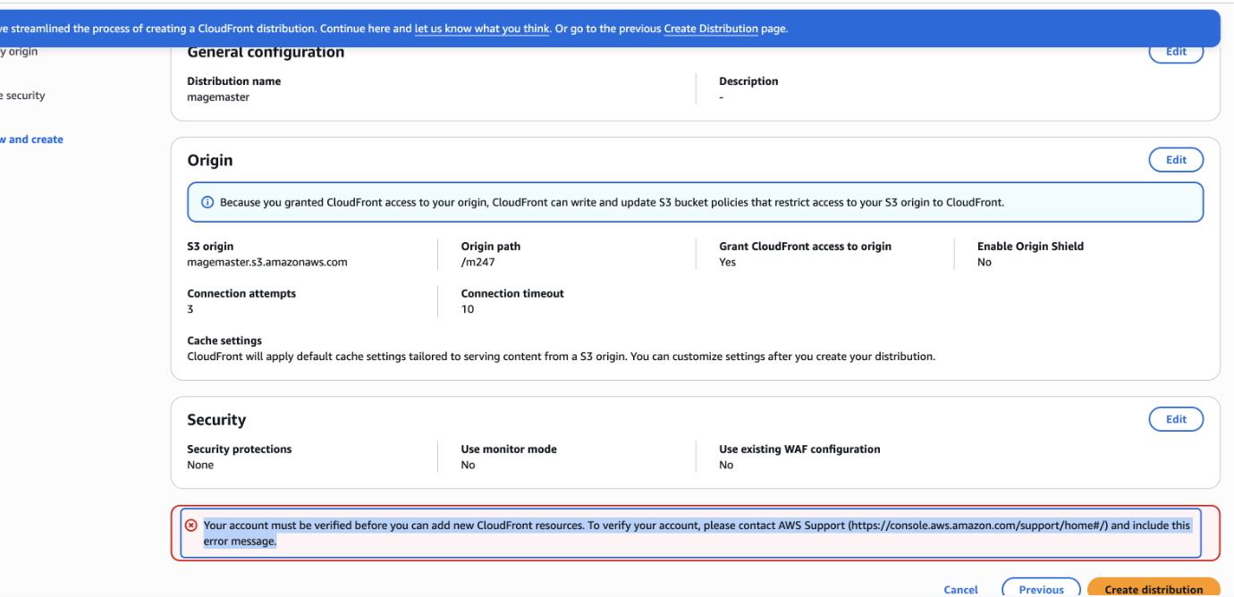Click the 'Security protections' label
The image size is (1234, 597).
coord(240,450)
